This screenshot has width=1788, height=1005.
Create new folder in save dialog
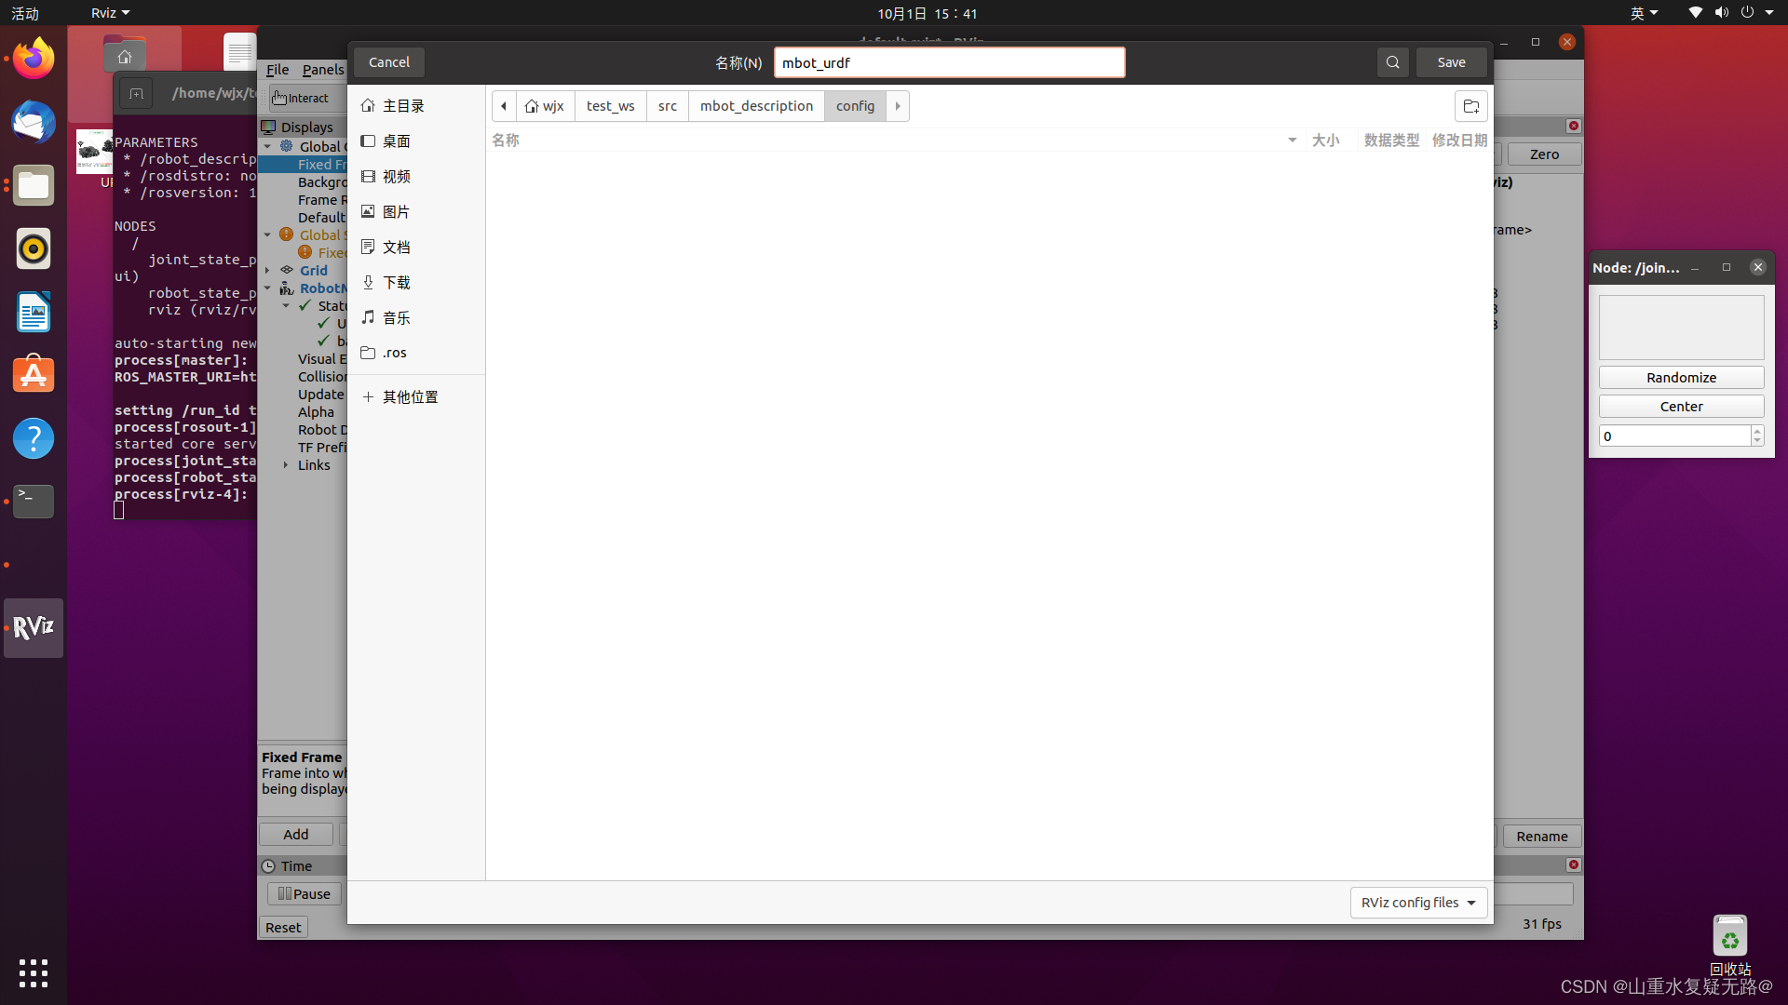tap(1471, 106)
